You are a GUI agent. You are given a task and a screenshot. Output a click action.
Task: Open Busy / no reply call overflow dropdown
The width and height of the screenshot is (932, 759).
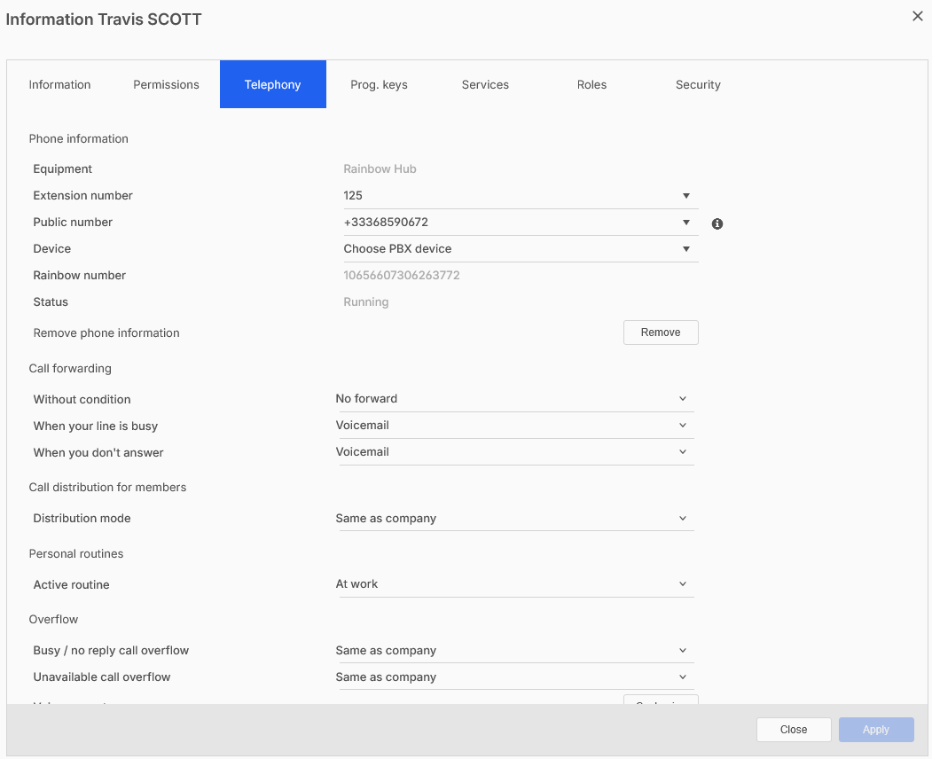(513, 651)
